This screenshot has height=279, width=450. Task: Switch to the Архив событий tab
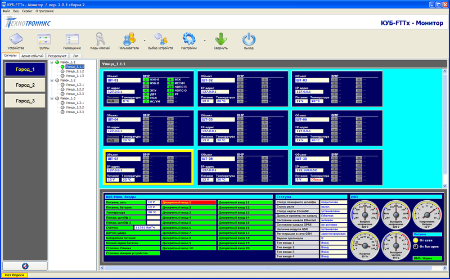[x=33, y=56]
